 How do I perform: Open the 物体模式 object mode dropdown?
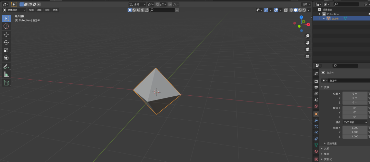(14, 10)
